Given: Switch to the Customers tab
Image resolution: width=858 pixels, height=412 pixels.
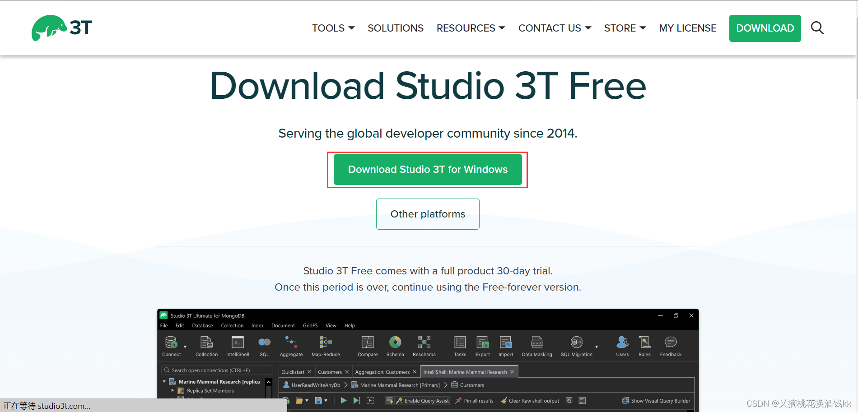Looking at the screenshot, I should 330,371.
